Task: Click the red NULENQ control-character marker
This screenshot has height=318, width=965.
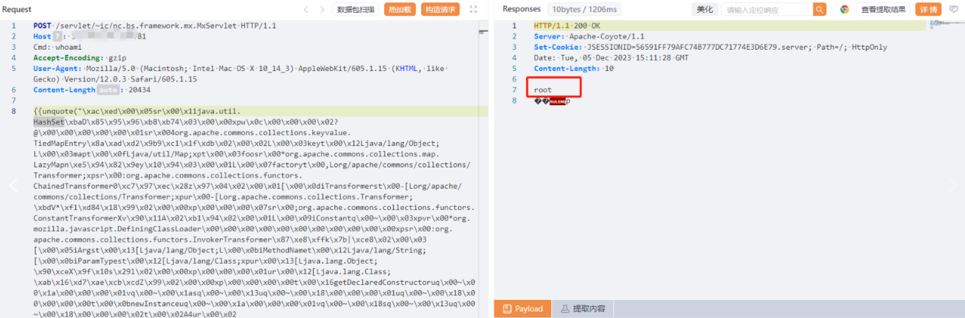Action: [558, 101]
